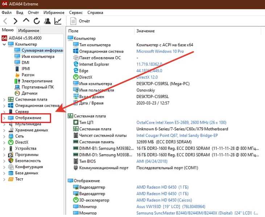Click the Edge row icon
The image size is (265, 217).
[x=76, y=70]
